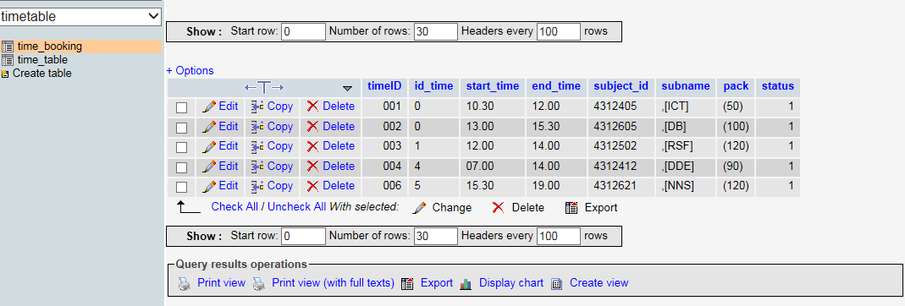Screen dimensions: 905x306
Task: Sort by status column header
Action: pos(778,86)
